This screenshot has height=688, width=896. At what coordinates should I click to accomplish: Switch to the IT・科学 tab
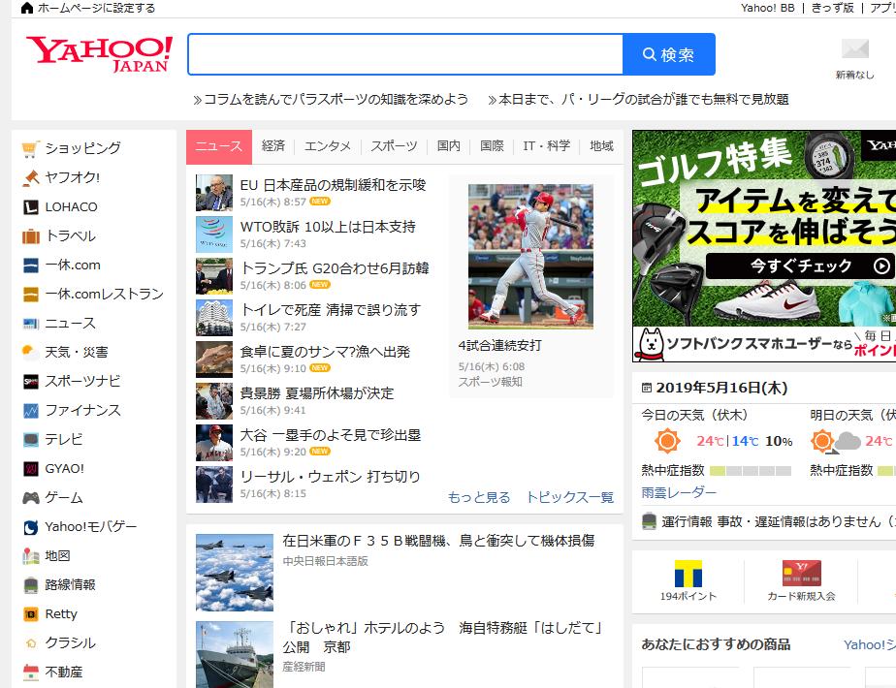point(546,146)
